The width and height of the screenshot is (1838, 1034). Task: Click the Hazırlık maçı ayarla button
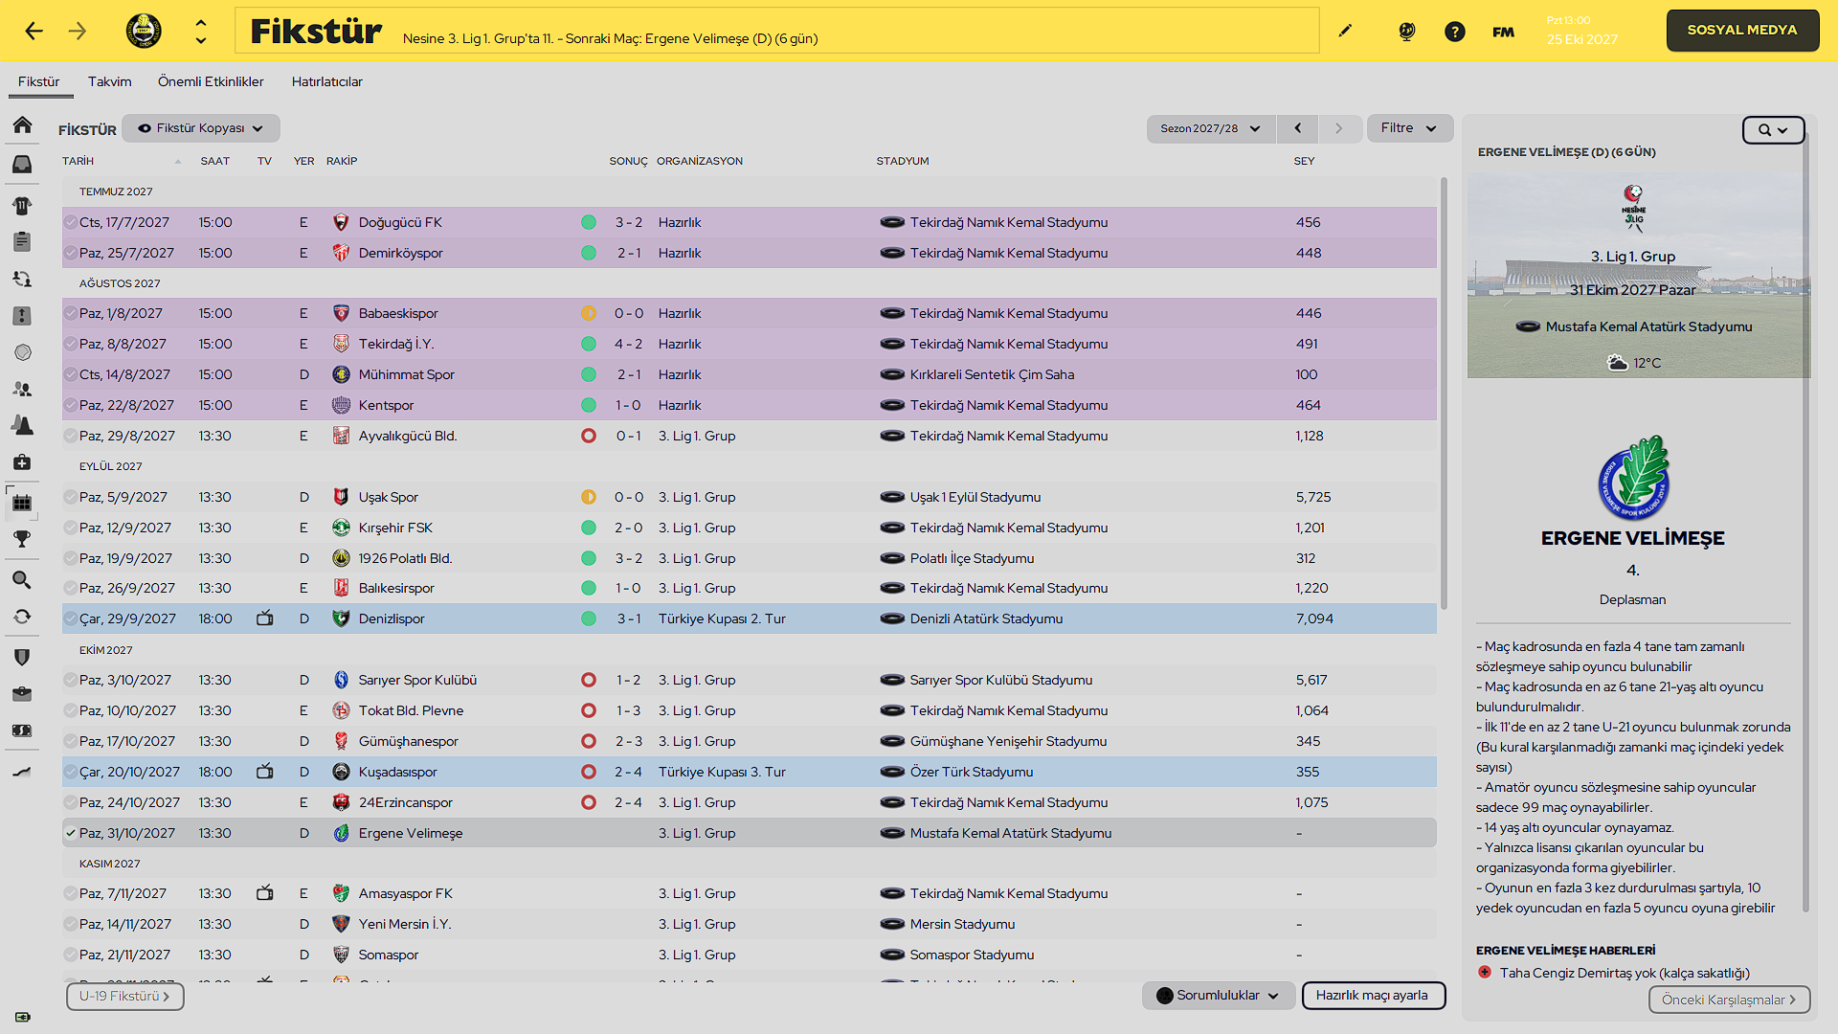(1373, 996)
